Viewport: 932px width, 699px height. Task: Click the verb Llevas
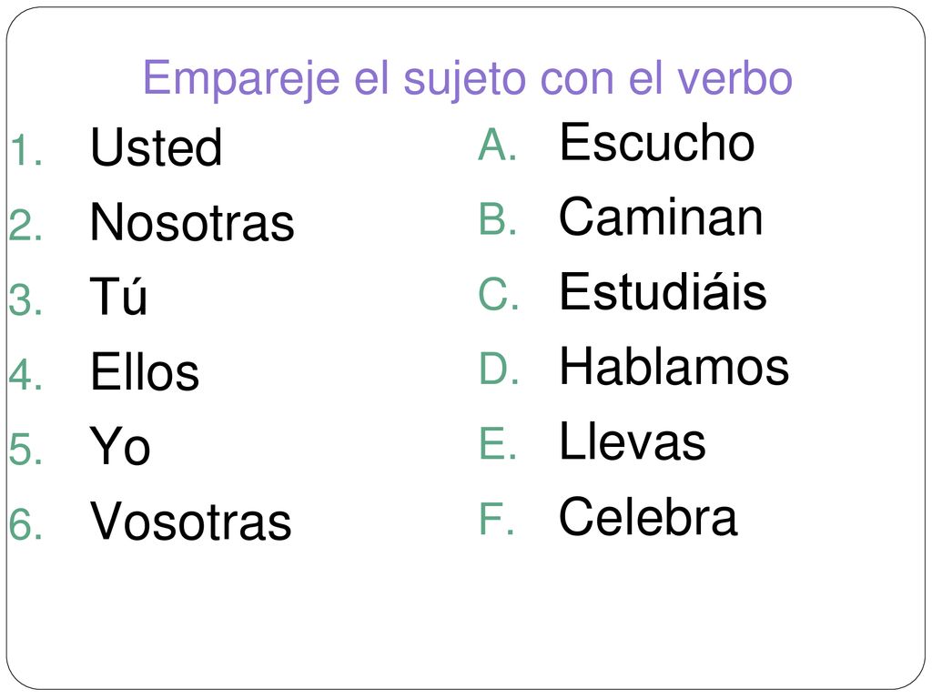pos(633,441)
